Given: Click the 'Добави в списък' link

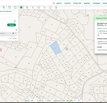Looking at the screenshot, I should pos(102,28).
